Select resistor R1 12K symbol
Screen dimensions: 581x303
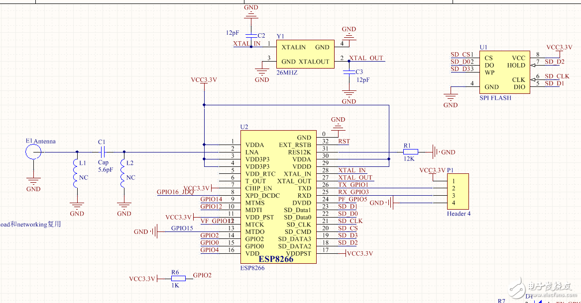(411, 152)
